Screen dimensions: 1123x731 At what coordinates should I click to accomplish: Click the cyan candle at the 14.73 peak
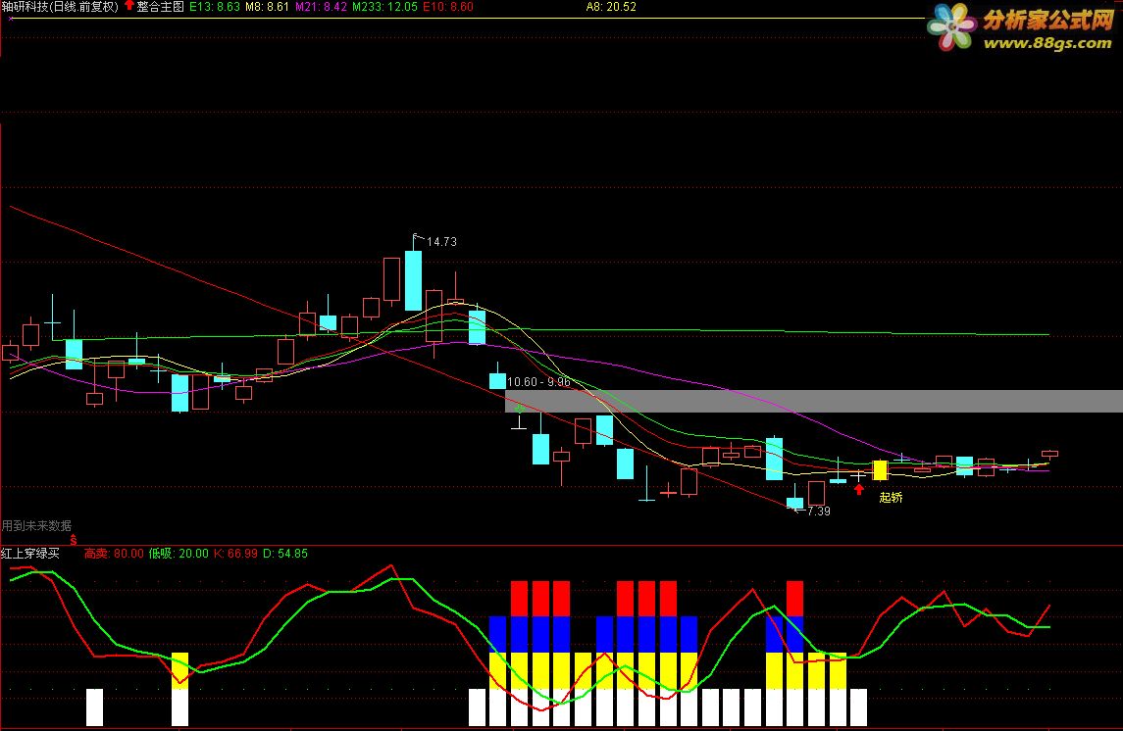[x=413, y=279]
